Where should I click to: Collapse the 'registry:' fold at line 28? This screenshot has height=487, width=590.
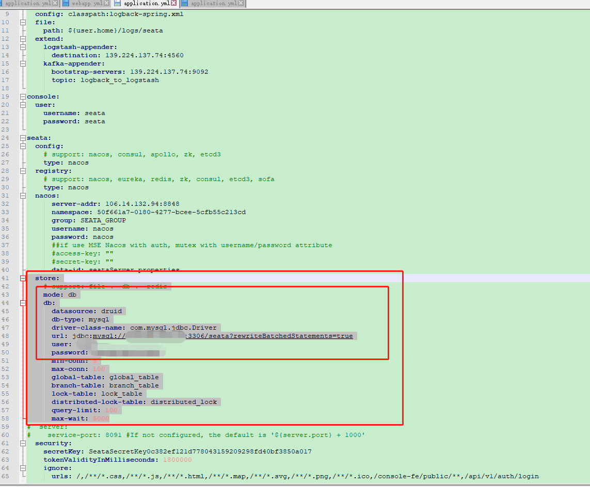click(23, 171)
